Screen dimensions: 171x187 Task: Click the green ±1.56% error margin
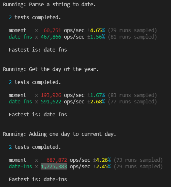pos(96,37)
